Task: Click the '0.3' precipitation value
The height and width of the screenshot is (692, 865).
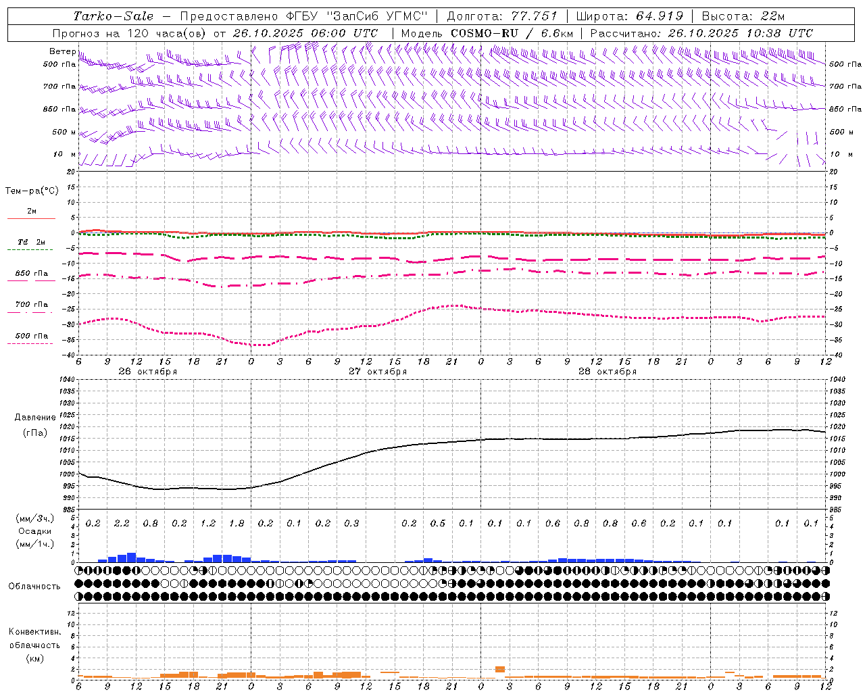Action: click(x=351, y=524)
